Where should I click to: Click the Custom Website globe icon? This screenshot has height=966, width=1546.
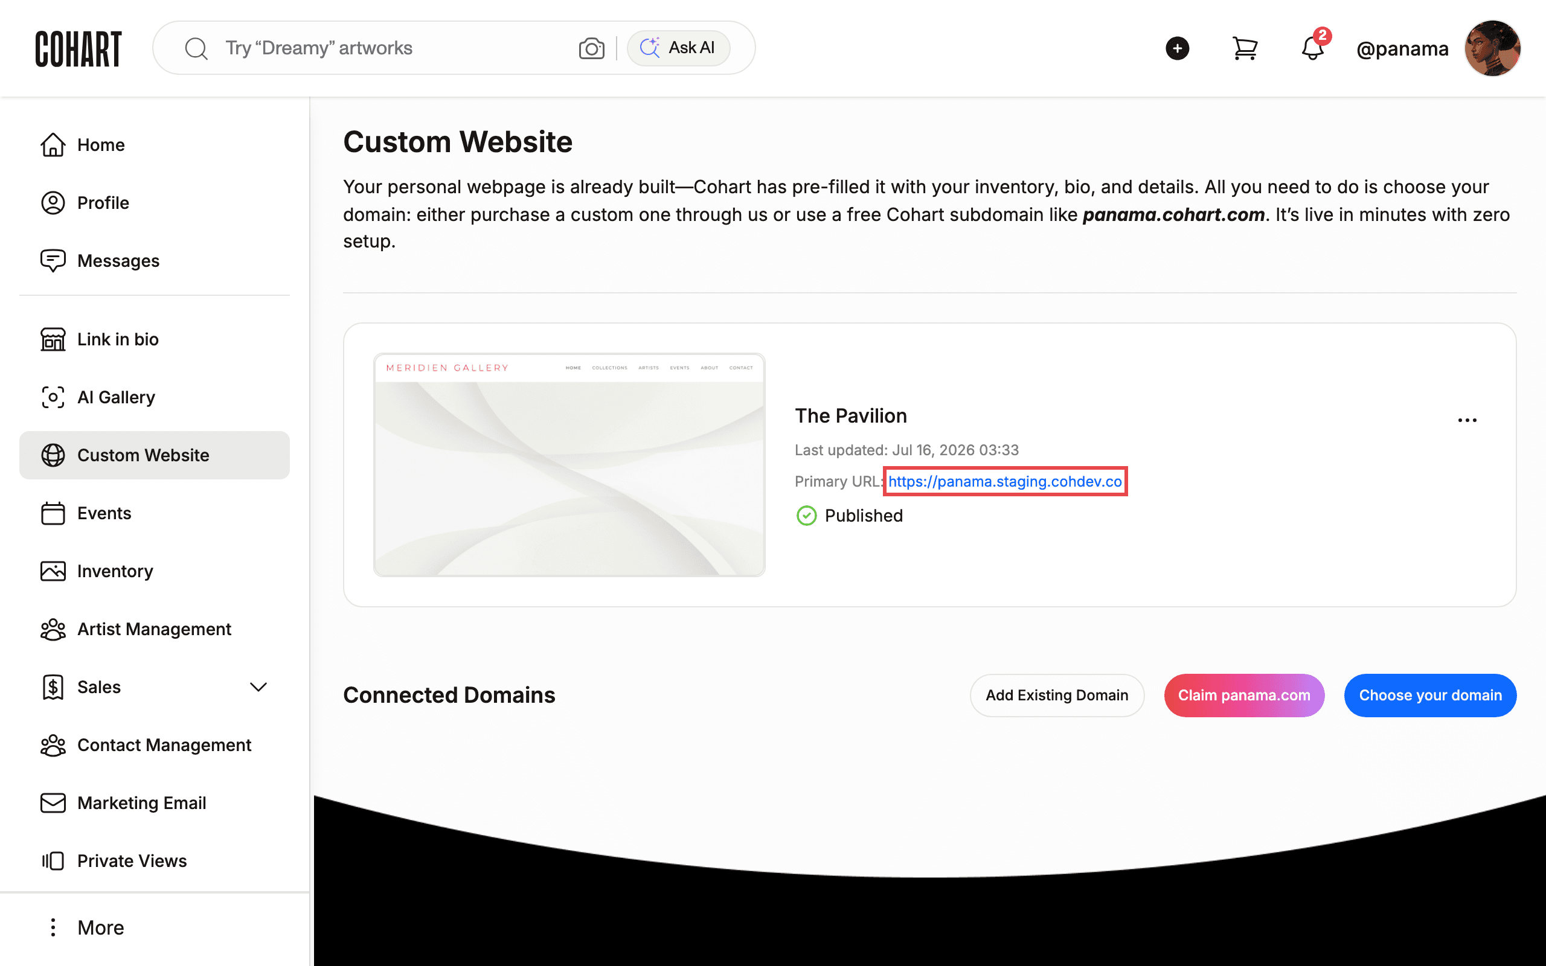click(53, 455)
